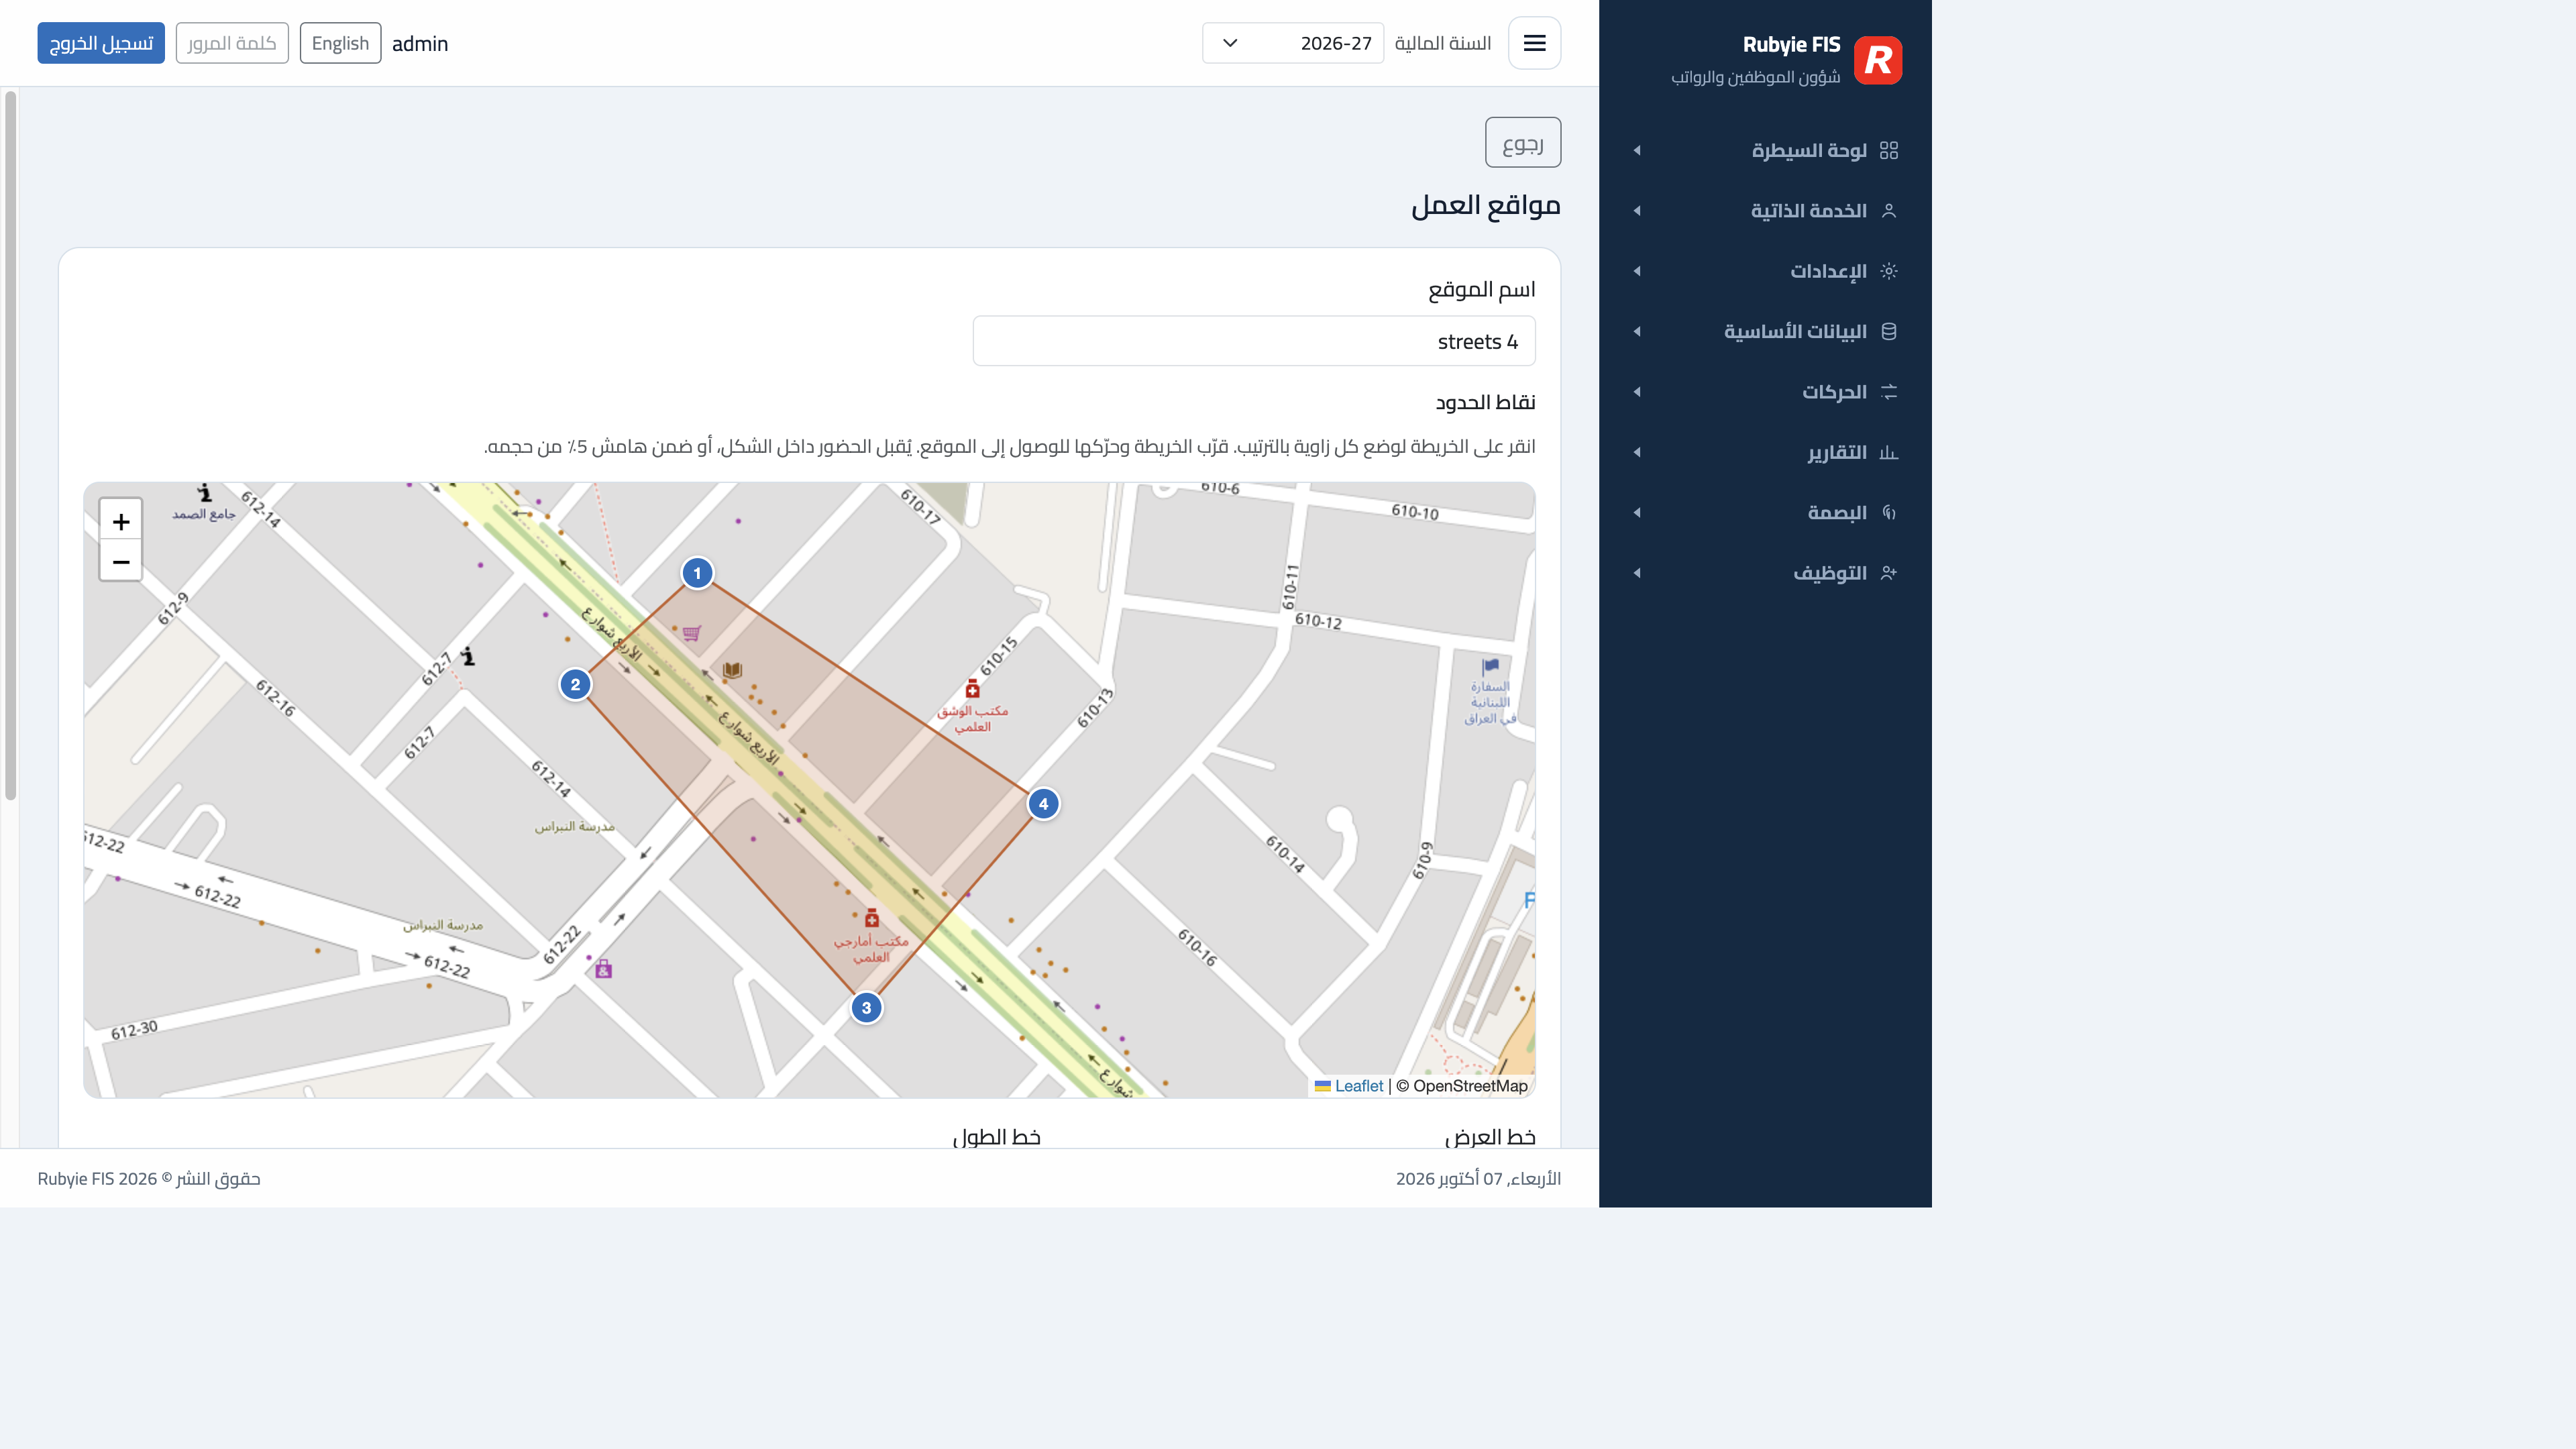The image size is (2576, 1449).
Task: Expand the الإعدادات menu arrow
Action: 1637,271
